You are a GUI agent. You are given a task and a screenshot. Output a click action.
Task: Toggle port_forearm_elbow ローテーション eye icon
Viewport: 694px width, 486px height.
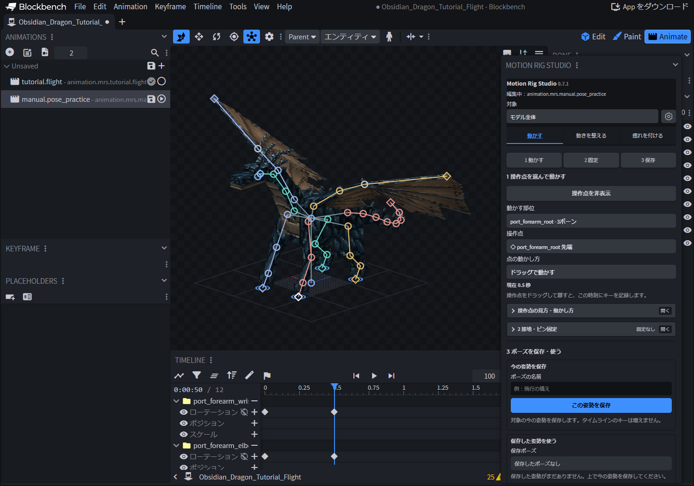tap(184, 456)
